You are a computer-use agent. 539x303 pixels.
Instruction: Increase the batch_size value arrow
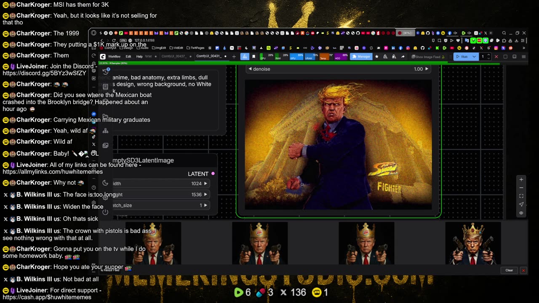coord(205,205)
